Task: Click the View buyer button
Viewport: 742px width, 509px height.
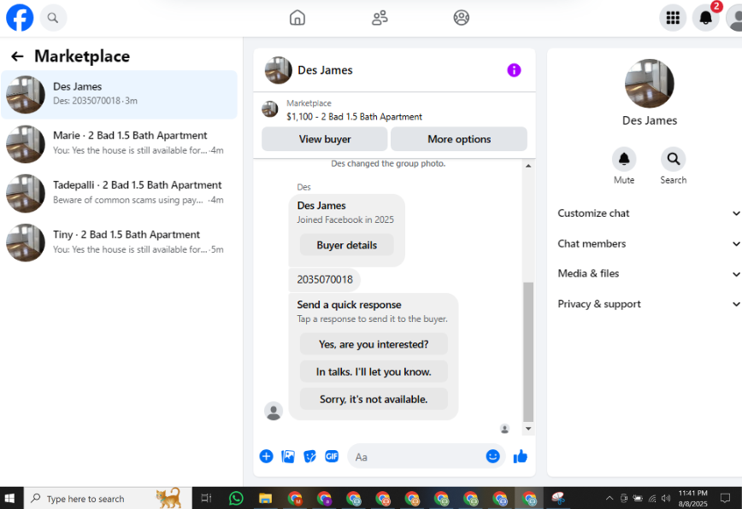Action: point(325,139)
